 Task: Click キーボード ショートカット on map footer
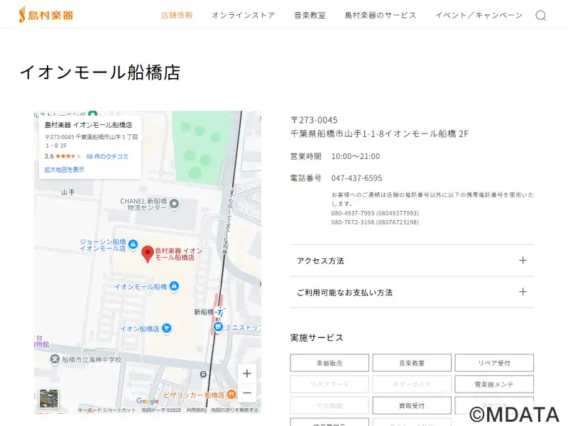click(x=107, y=410)
